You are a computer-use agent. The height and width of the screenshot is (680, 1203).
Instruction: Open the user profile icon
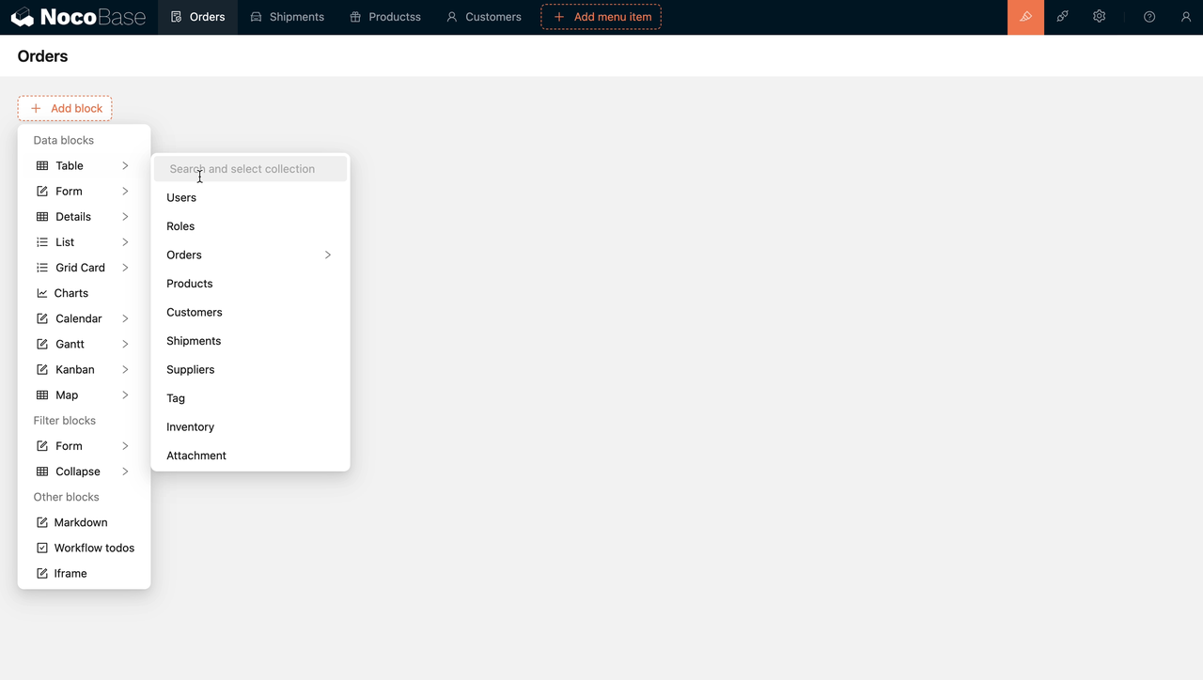pos(1186,17)
